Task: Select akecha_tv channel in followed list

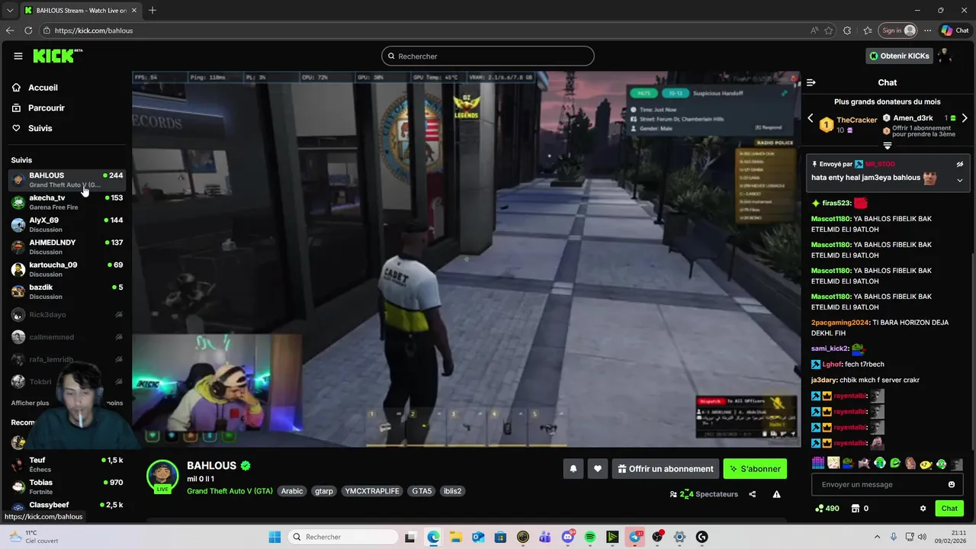Action: pos(66,202)
